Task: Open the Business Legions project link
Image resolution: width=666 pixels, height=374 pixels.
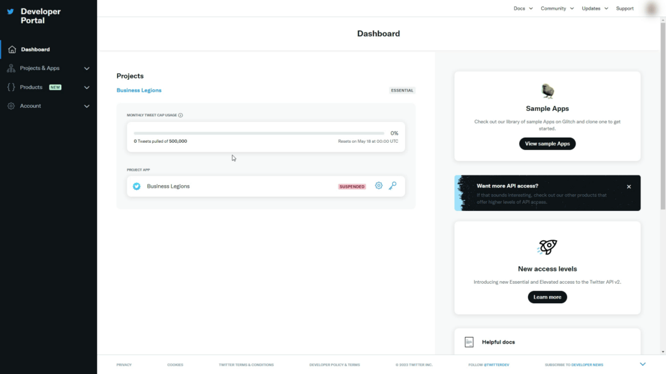Action: point(139,90)
